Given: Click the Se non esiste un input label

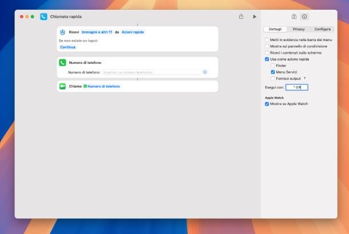Looking at the screenshot, I should click(x=78, y=41).
